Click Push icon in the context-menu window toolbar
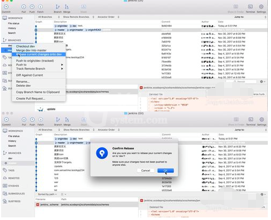271x220 pixels. point(32,7)
